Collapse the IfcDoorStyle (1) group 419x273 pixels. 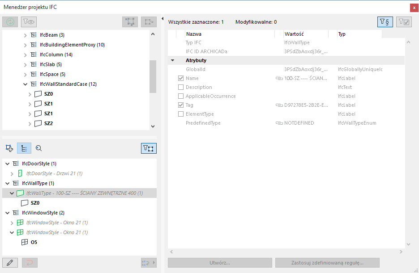[8, 164]
